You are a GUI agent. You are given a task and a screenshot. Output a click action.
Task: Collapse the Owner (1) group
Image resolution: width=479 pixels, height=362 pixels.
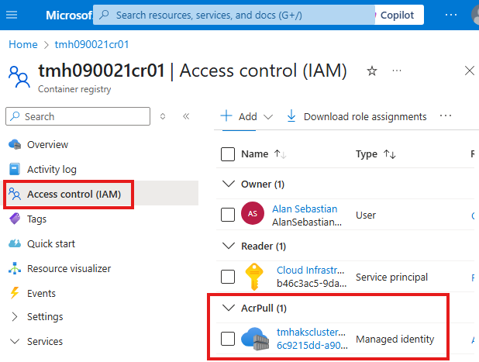(229, 184)
